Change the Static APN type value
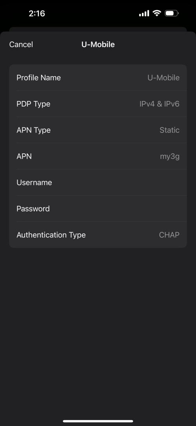The width and height of the screenshot is (196, 426). (169, 130)
